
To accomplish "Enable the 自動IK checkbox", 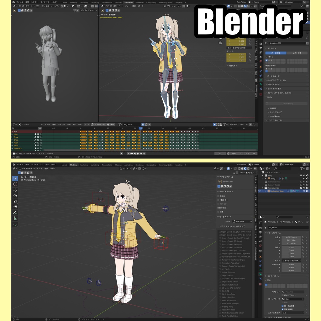I will click(218, 196).
